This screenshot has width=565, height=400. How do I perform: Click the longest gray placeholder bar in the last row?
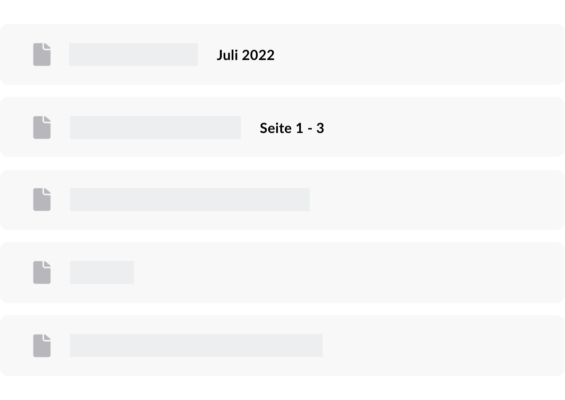(x=196, y=345)
